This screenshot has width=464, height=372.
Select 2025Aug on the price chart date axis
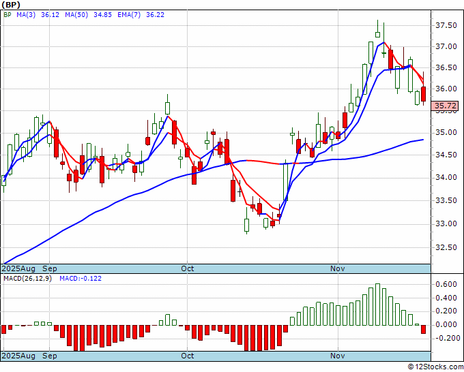(18, 268)
